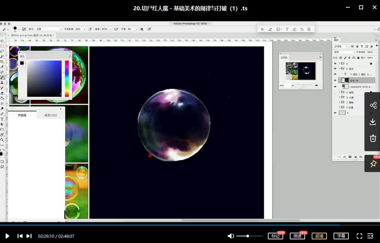The width and height of the screenshot is (380, 243).
Task: Select the Lasso tool
Action: pyautogui.click(x=2, y=51)
